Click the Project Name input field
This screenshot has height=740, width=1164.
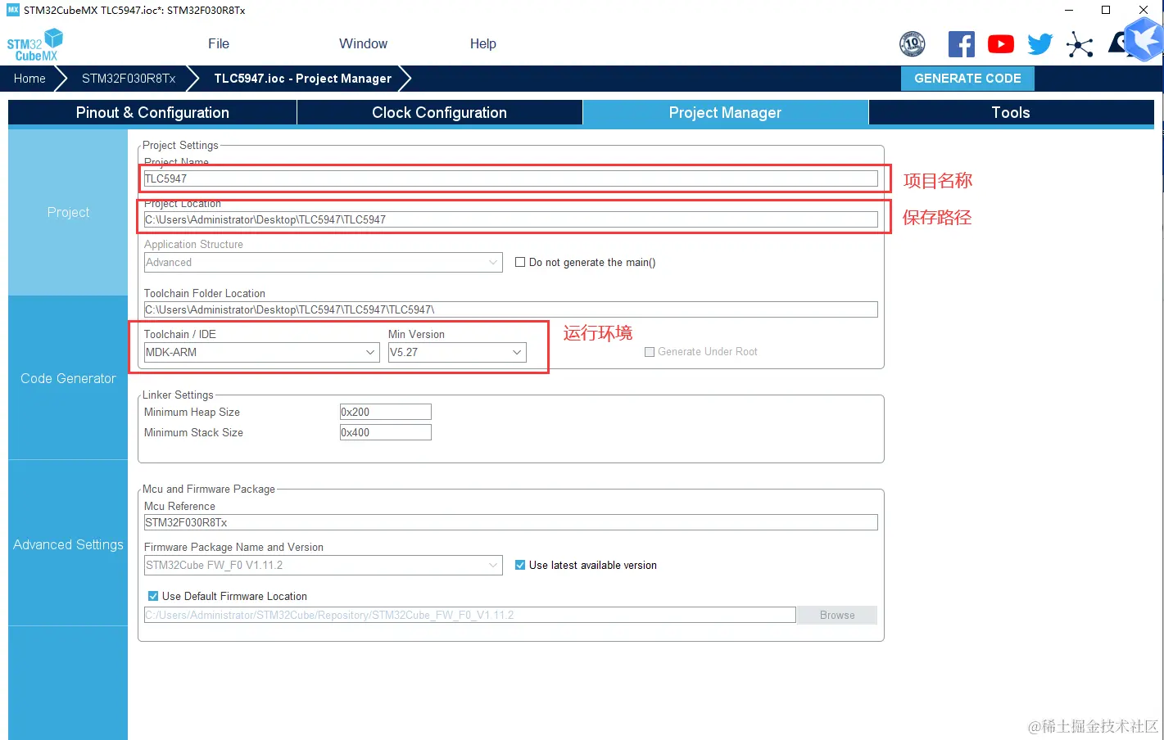(511, 178)
